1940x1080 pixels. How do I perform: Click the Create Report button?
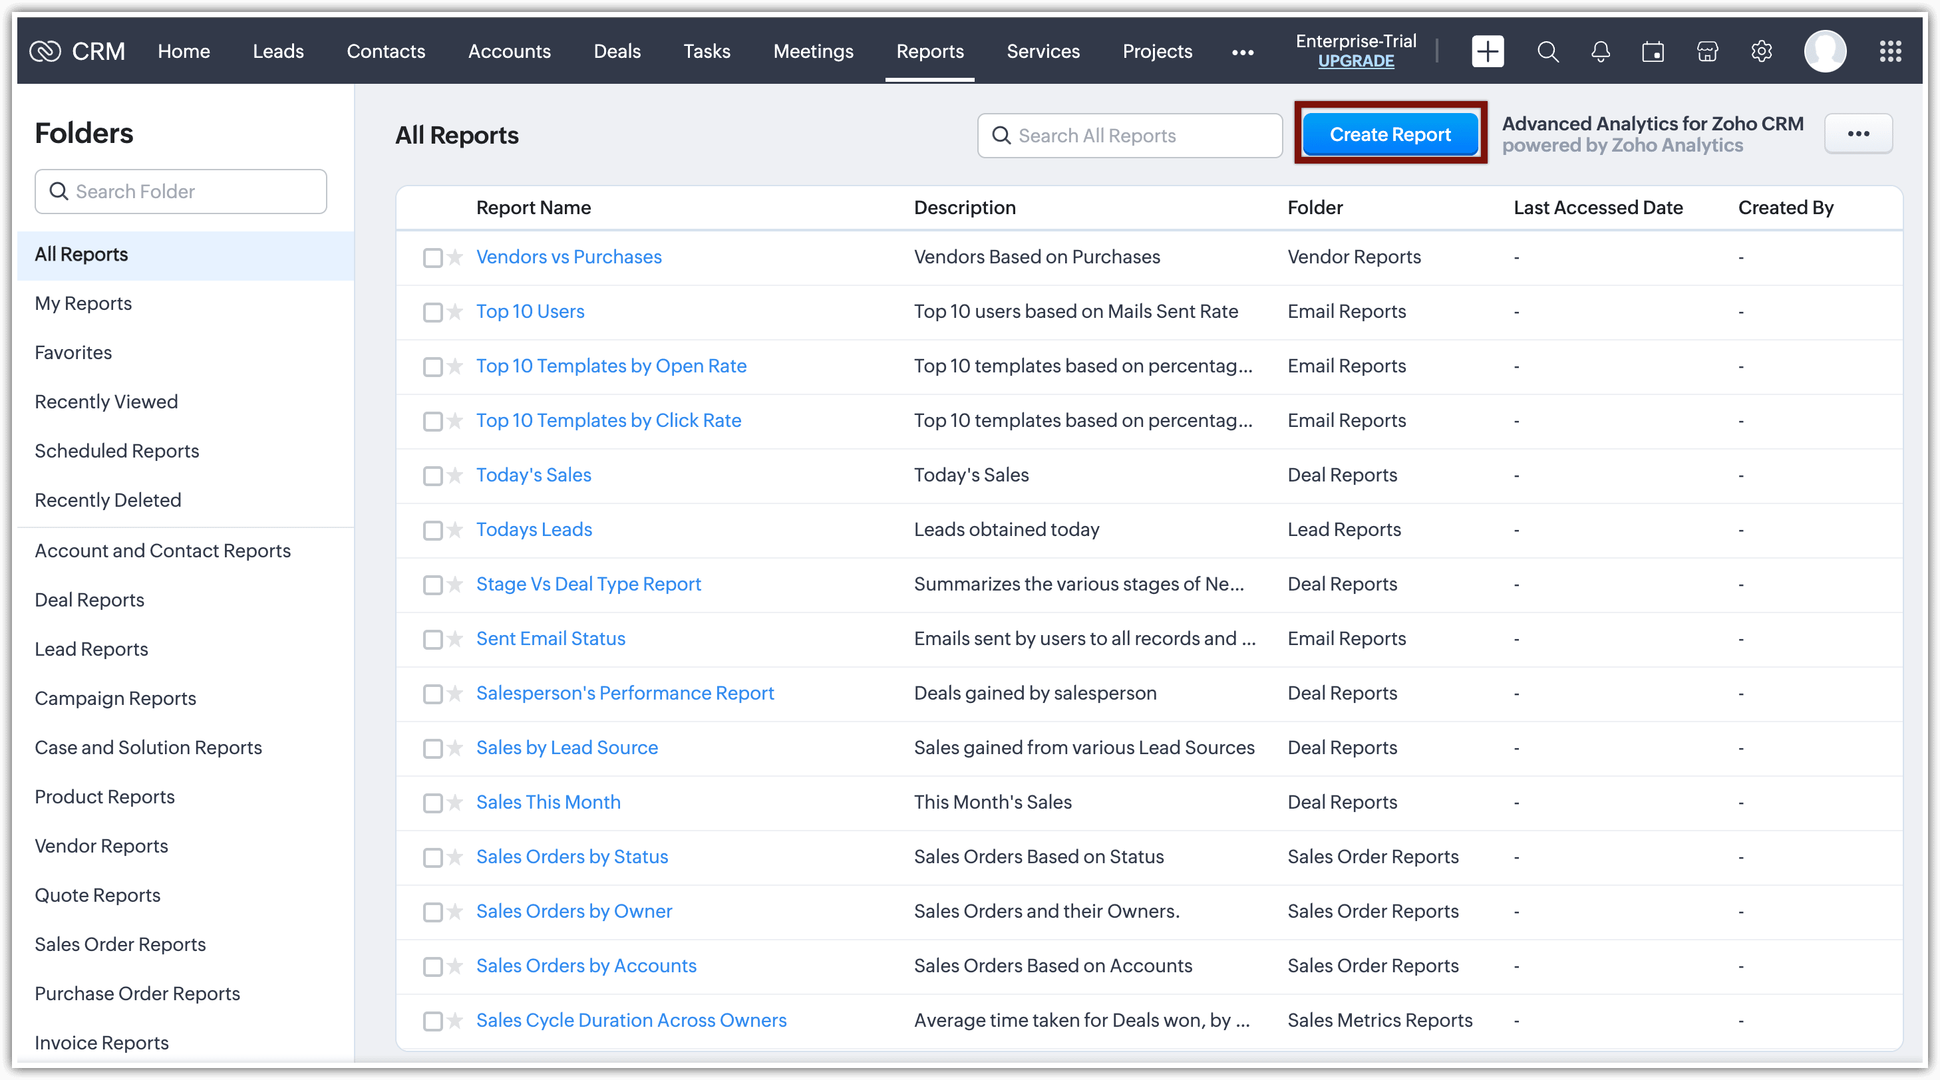1390,134
